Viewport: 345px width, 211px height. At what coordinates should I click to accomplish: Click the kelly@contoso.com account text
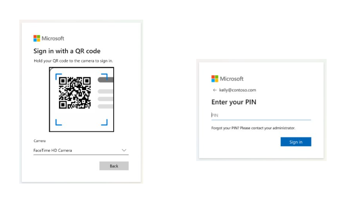click(238, 90)
